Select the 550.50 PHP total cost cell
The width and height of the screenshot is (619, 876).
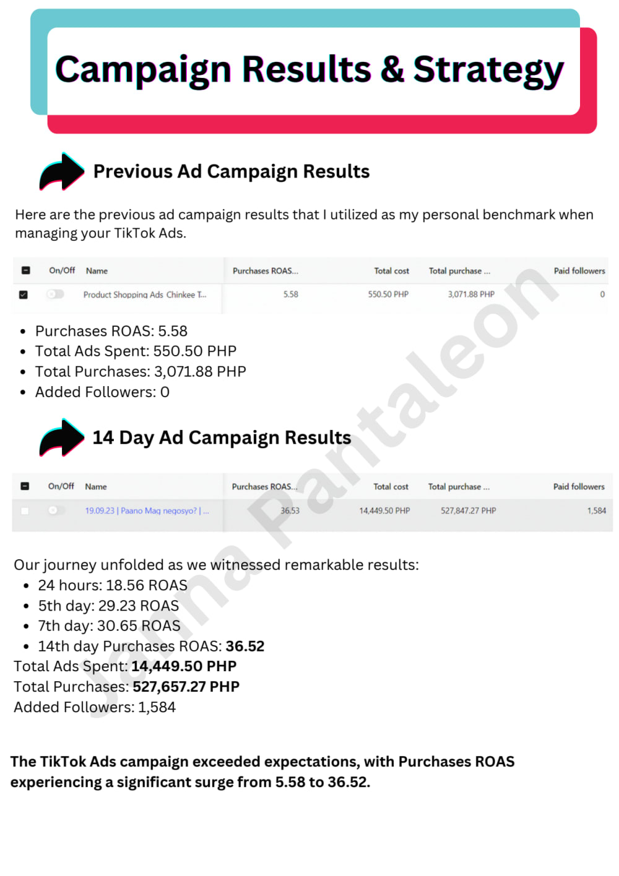click(x=388, y=294)
